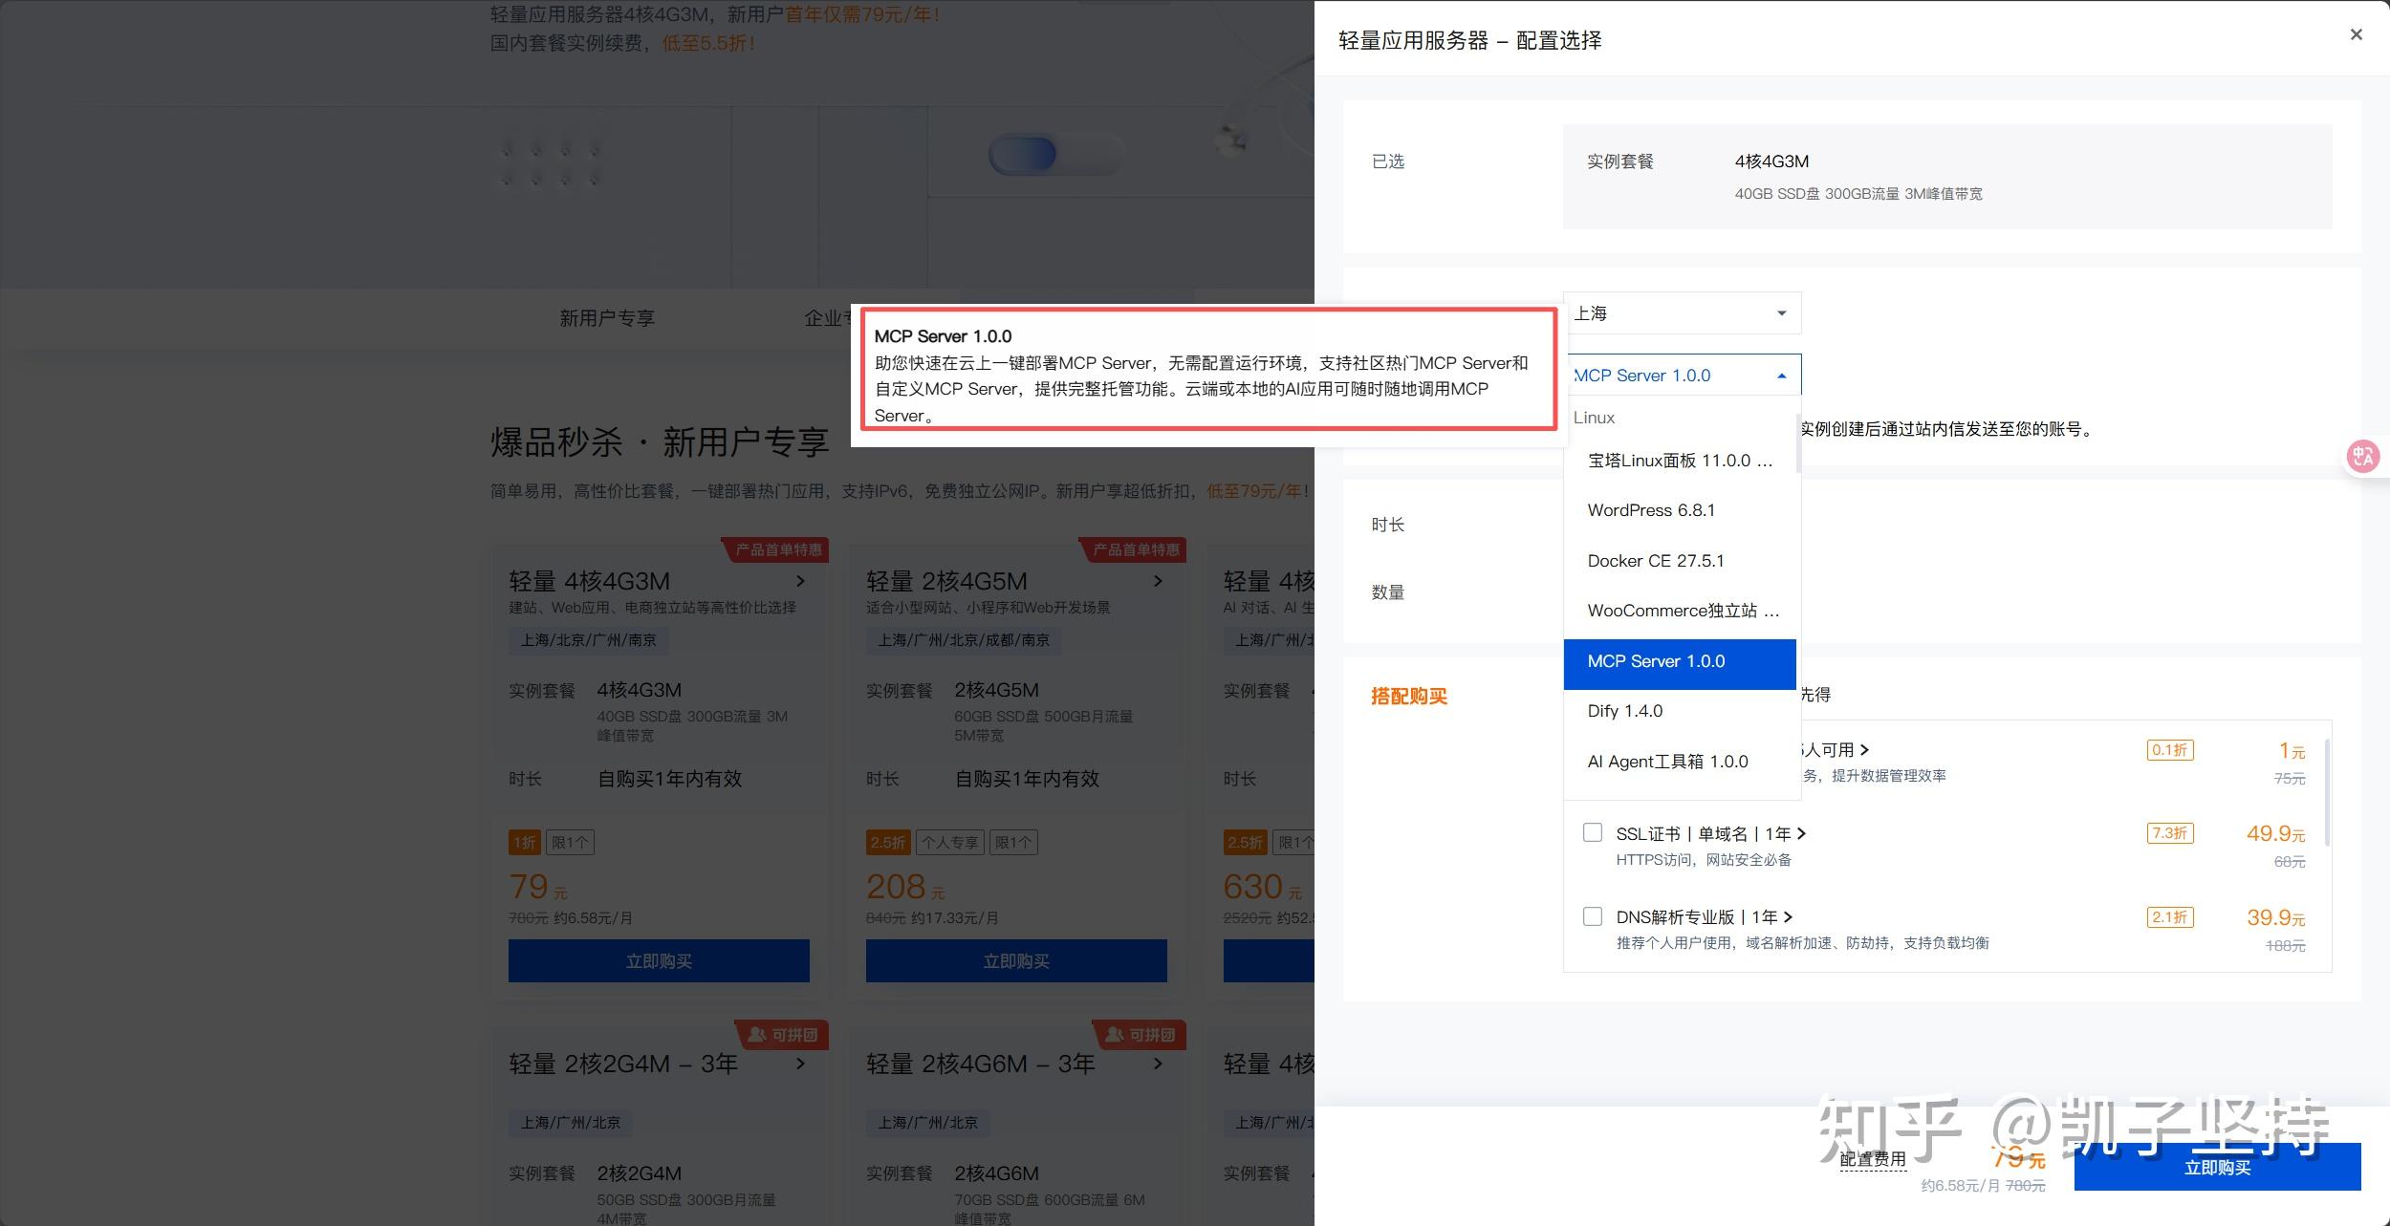Click the floating translate language icon

(x=2362, y=457)
